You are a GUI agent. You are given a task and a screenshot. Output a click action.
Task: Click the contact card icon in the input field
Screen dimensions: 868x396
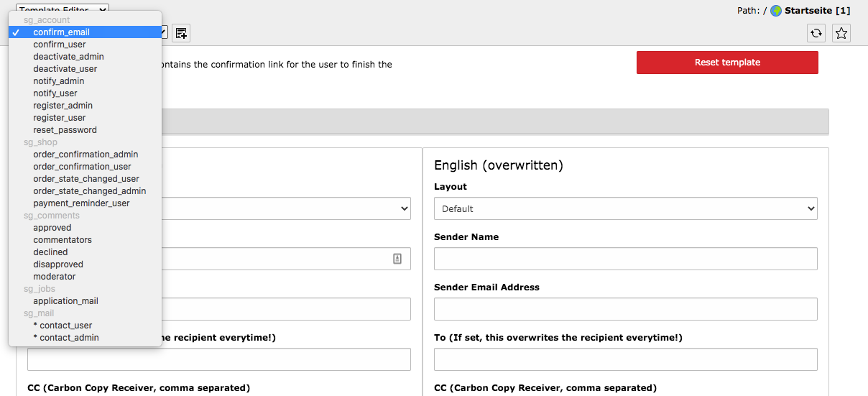click(x=397, y=259)
